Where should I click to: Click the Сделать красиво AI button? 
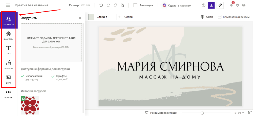177,5
